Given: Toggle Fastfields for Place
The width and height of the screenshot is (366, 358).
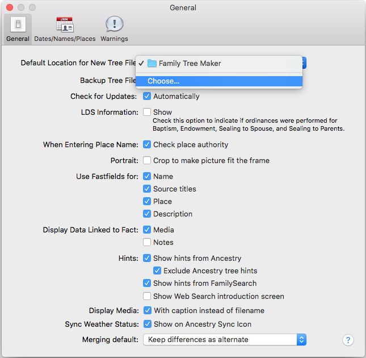Looking at the screenshot, I should click(x=147, y=201).
